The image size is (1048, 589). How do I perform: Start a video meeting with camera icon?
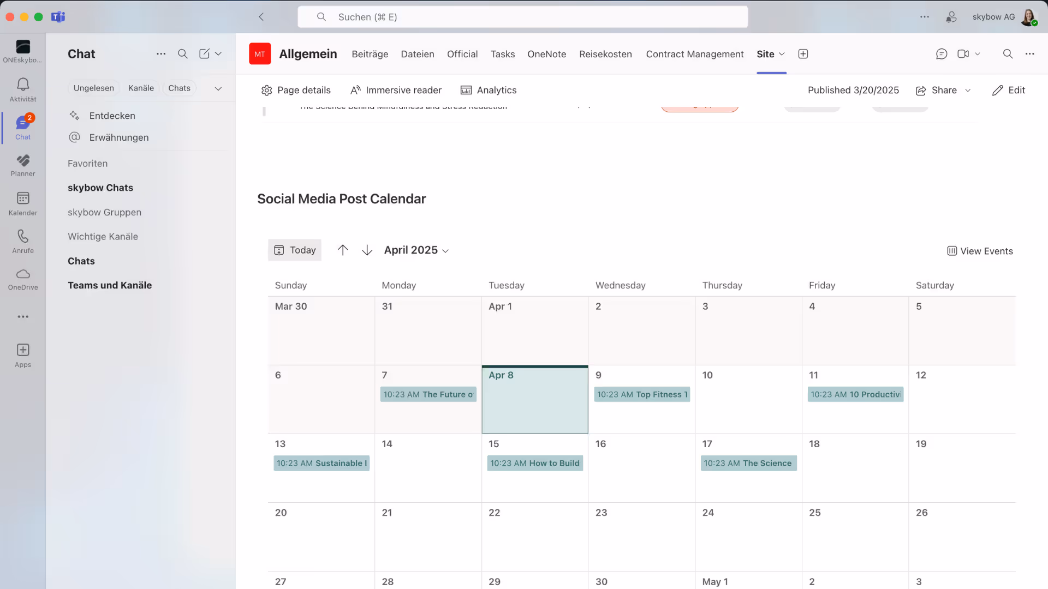click(x=963, y=53)
